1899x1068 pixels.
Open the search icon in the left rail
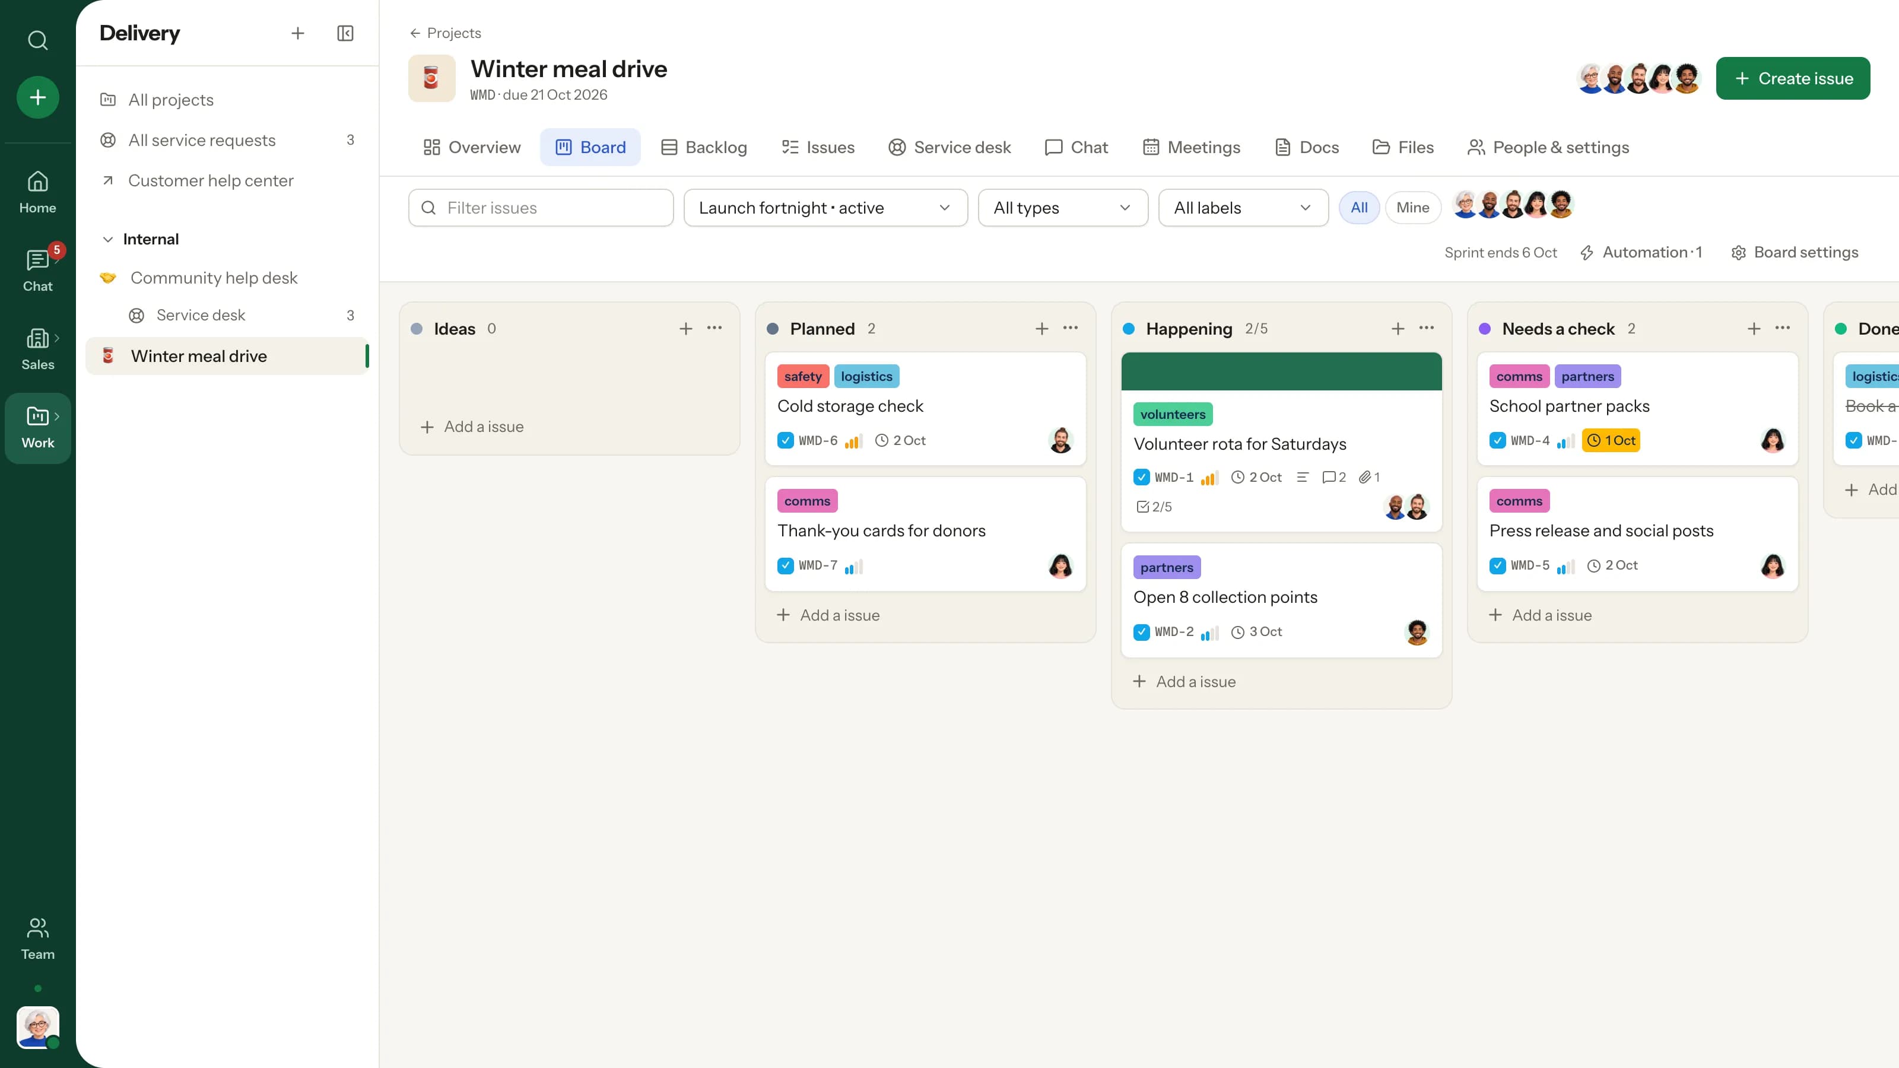[x=37, y=40]
